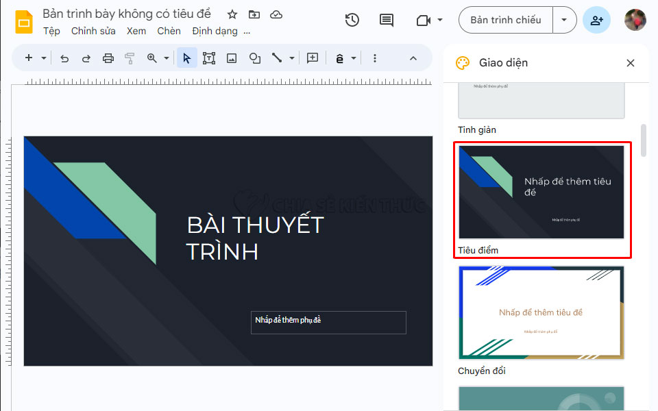Undo the last action

(64, 58)
